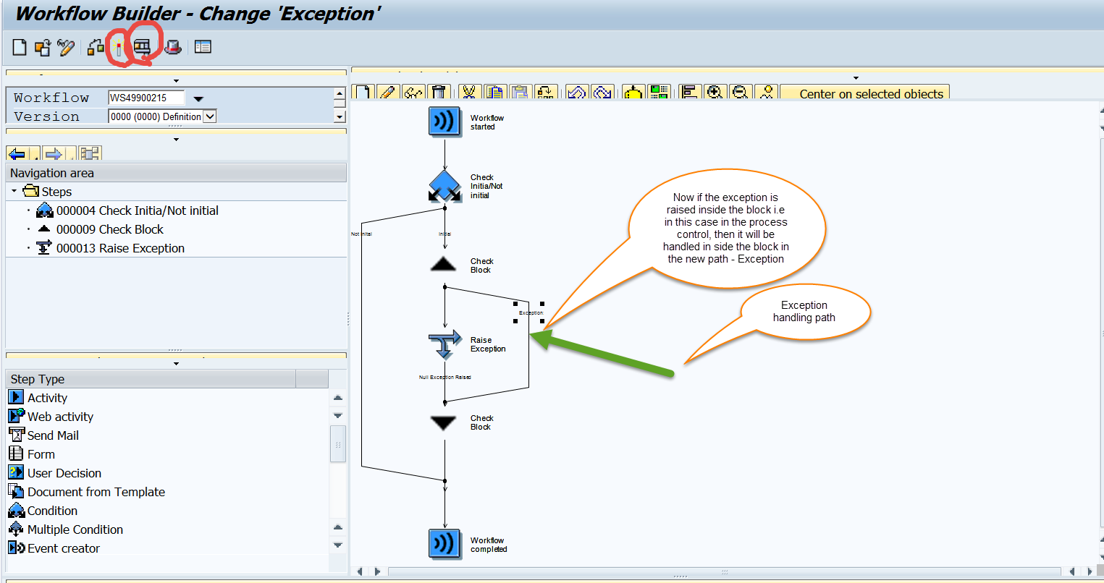This screenshot has height=583, width=1104.
Task: Select step 000013 Raise Exception
Action: (x=120, y=248)
